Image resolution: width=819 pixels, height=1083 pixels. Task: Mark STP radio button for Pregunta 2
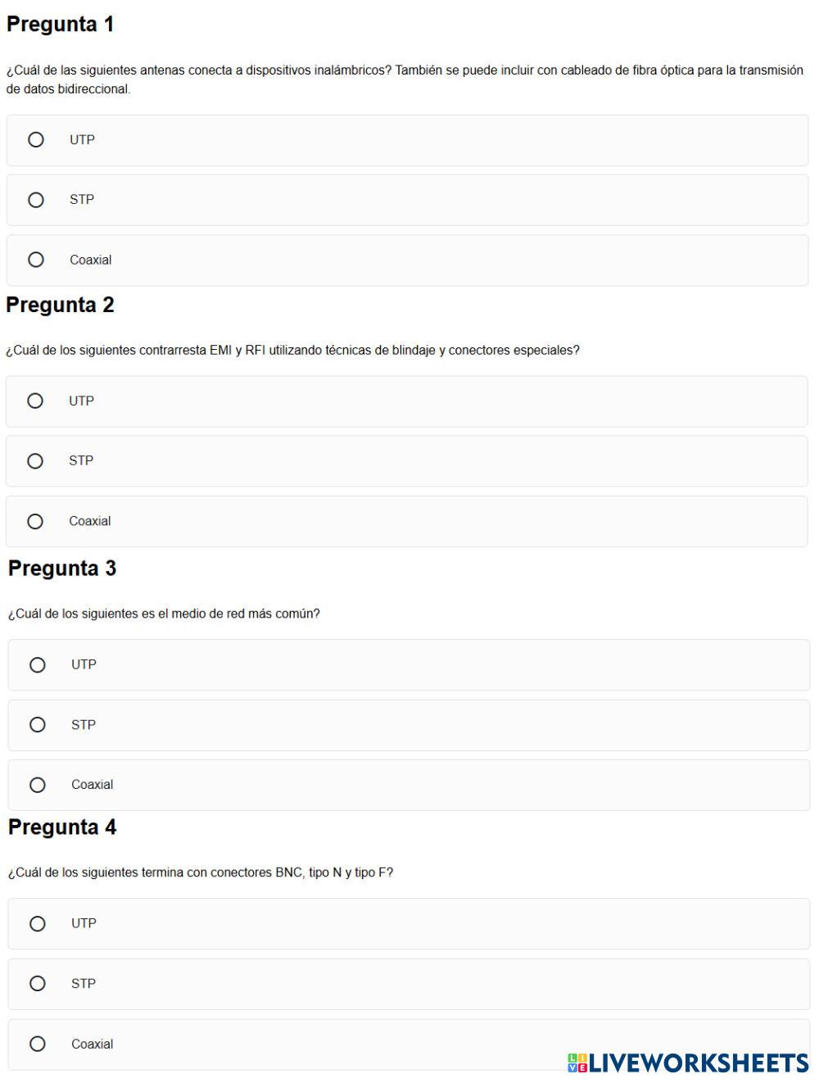(35, 461)
